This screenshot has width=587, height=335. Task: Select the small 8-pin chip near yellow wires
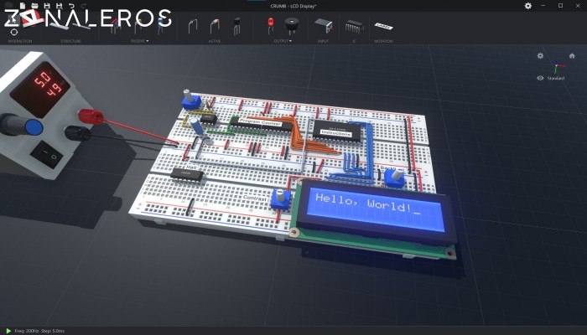pyautogui.click(x=209, y=119)
